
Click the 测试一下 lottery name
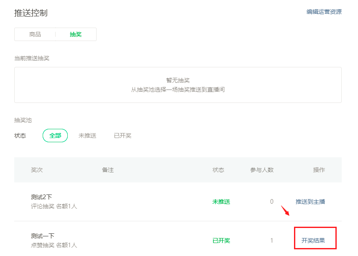coord(43,236)
